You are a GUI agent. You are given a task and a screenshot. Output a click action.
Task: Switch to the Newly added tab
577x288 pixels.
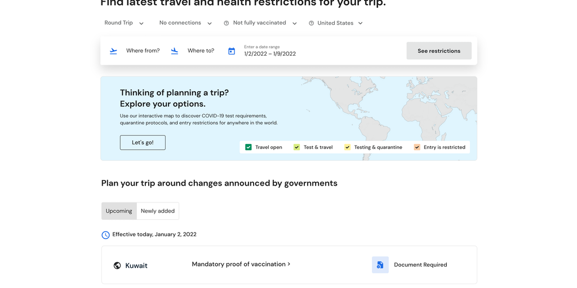pos(158,211)
